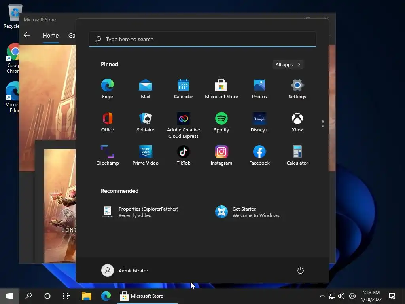Screen dimensions: 405x304
Task: Open the Disney+ app
Action: pyautogui.click(x=259, y=122)
